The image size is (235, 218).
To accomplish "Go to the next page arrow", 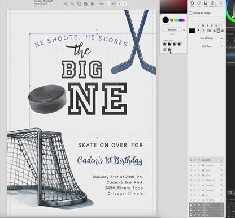I will pos(124,3).
